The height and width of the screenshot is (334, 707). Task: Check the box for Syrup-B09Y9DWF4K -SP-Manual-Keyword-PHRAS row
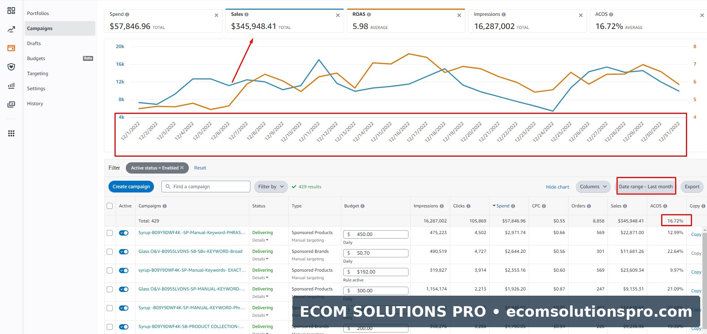pos(110,233)
